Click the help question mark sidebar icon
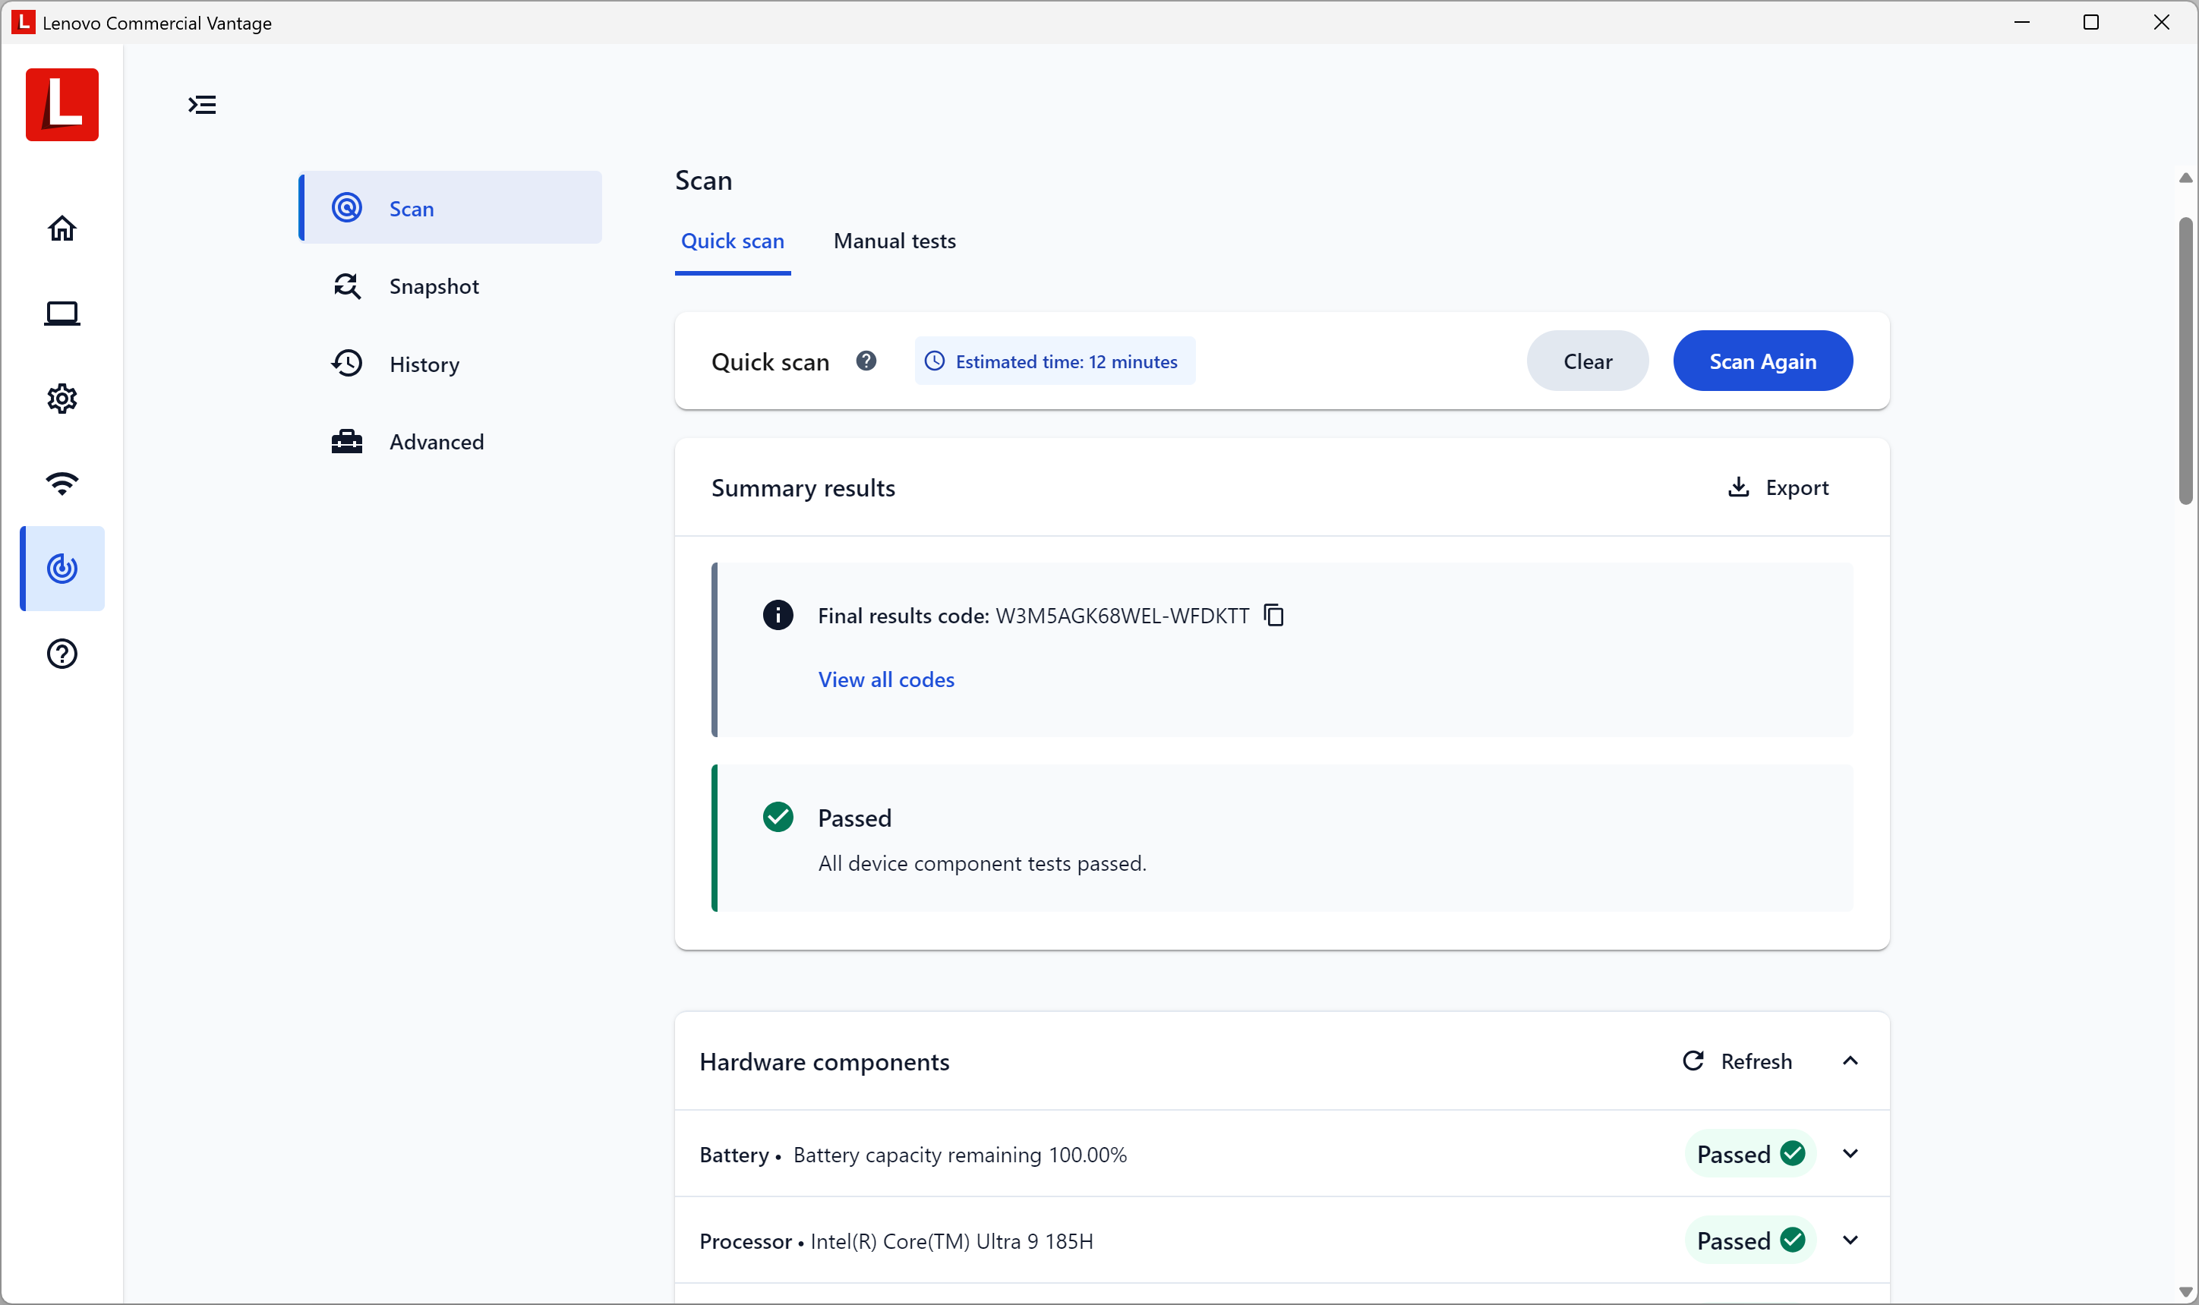The height and width of the screenshot is (1305, 2199). [62, 654]
